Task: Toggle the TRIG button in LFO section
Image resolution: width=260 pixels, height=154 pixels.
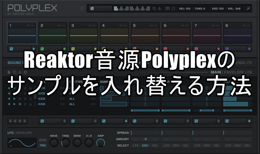Action: click(x=43, y=145)
